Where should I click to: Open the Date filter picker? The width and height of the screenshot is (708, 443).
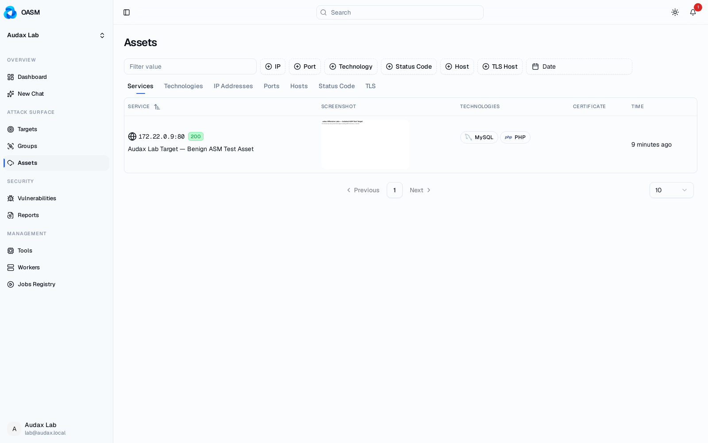tap(579, 66)
